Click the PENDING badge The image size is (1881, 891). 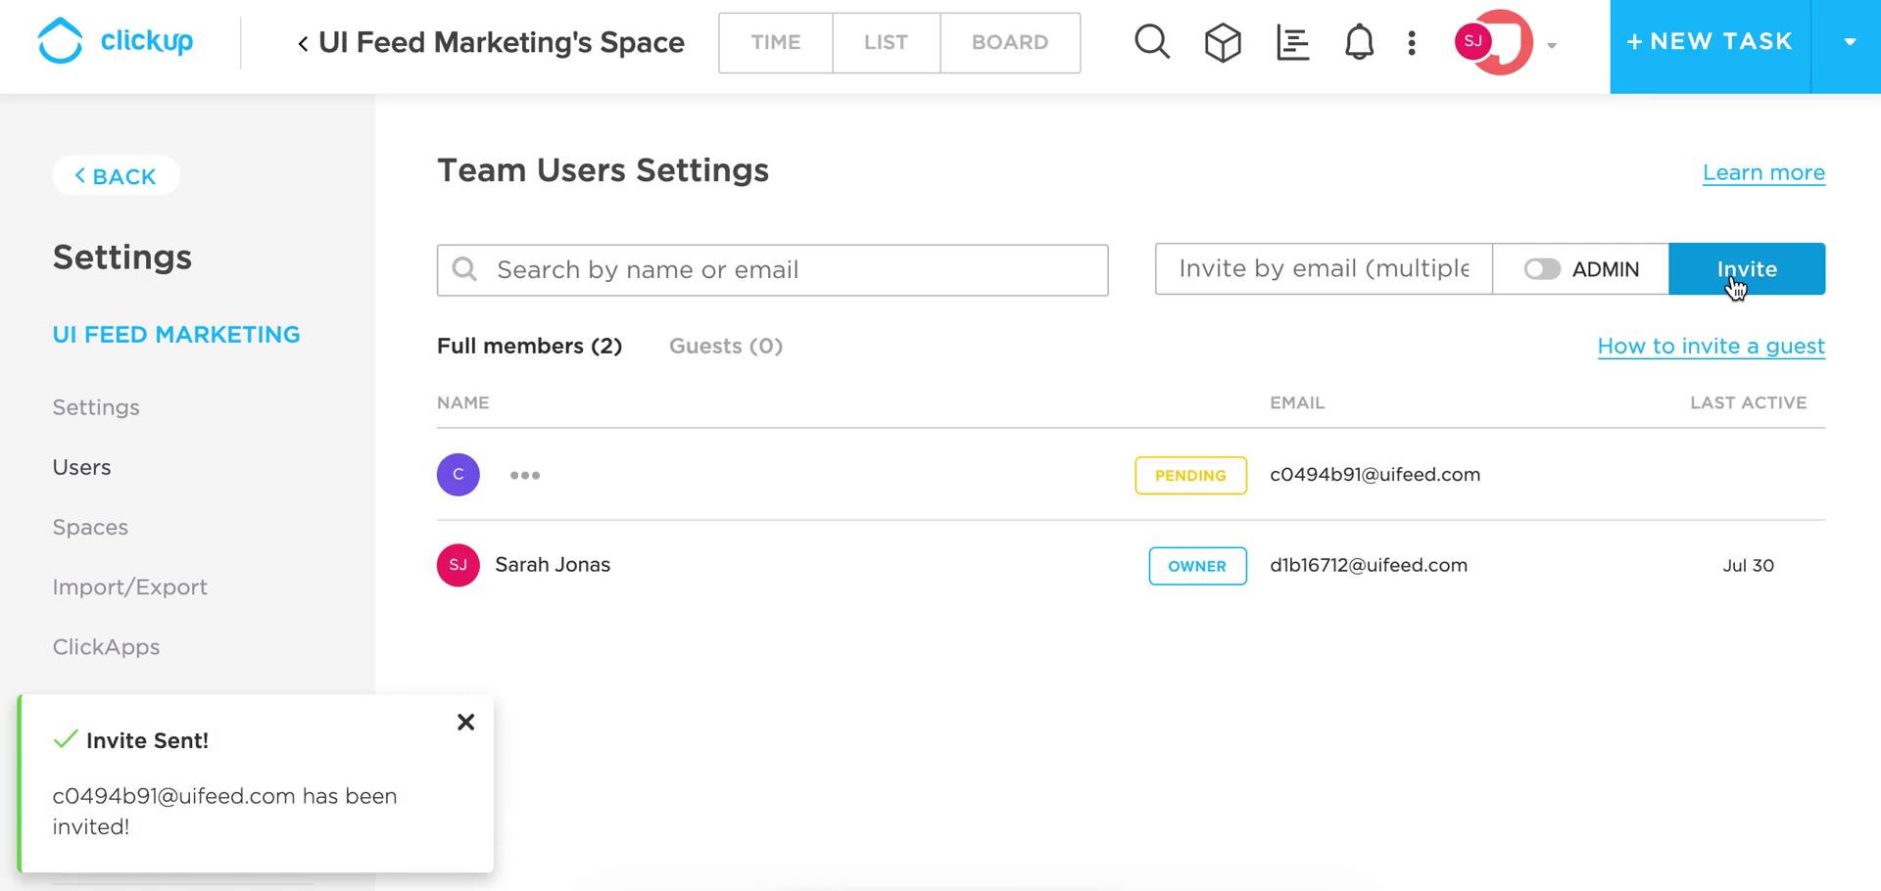coord(1190,476)
